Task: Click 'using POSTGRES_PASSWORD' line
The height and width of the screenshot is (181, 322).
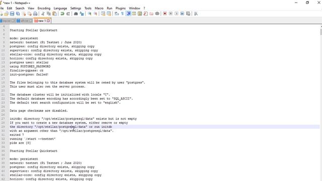Action: point(30,66)
